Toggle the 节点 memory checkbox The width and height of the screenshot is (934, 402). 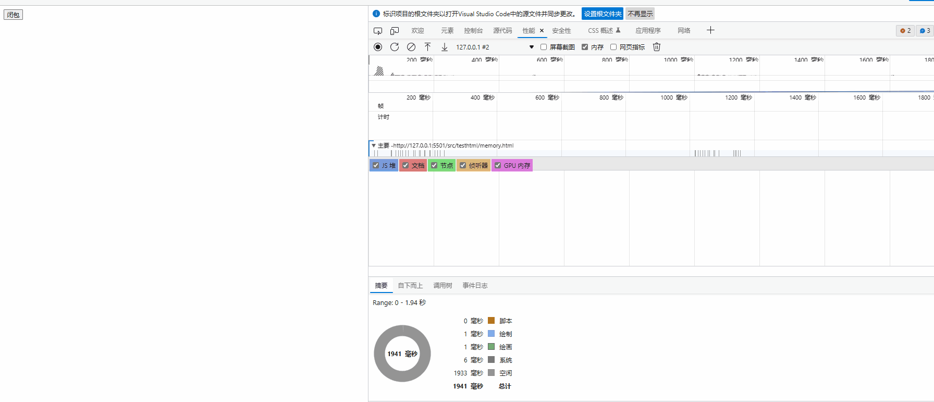(434, 165)
